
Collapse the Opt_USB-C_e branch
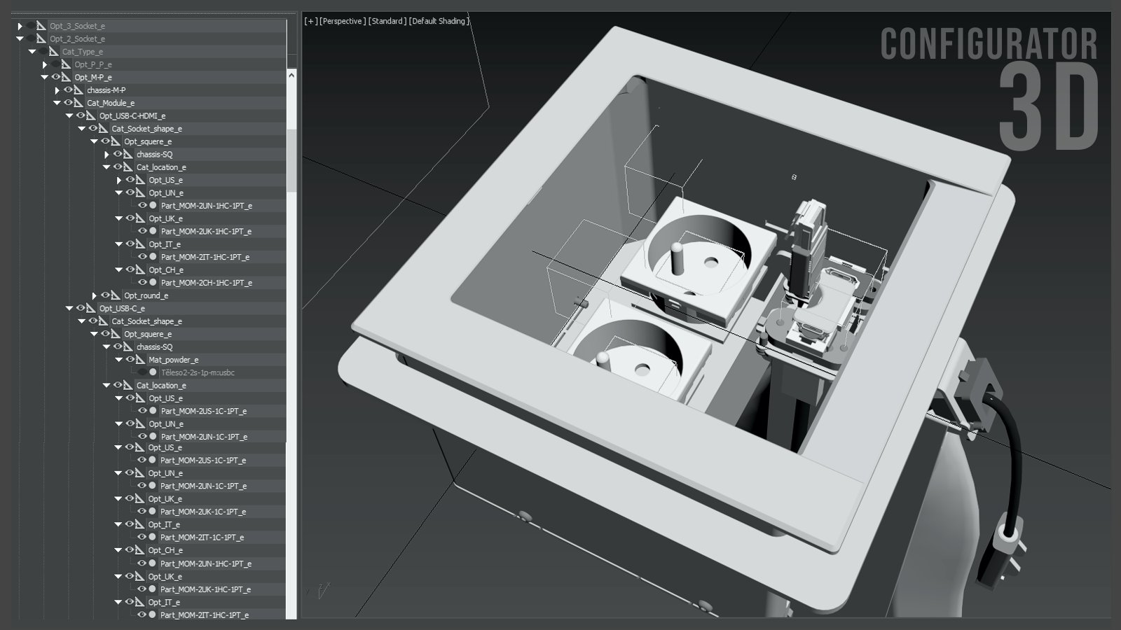(x=69, y=308)
